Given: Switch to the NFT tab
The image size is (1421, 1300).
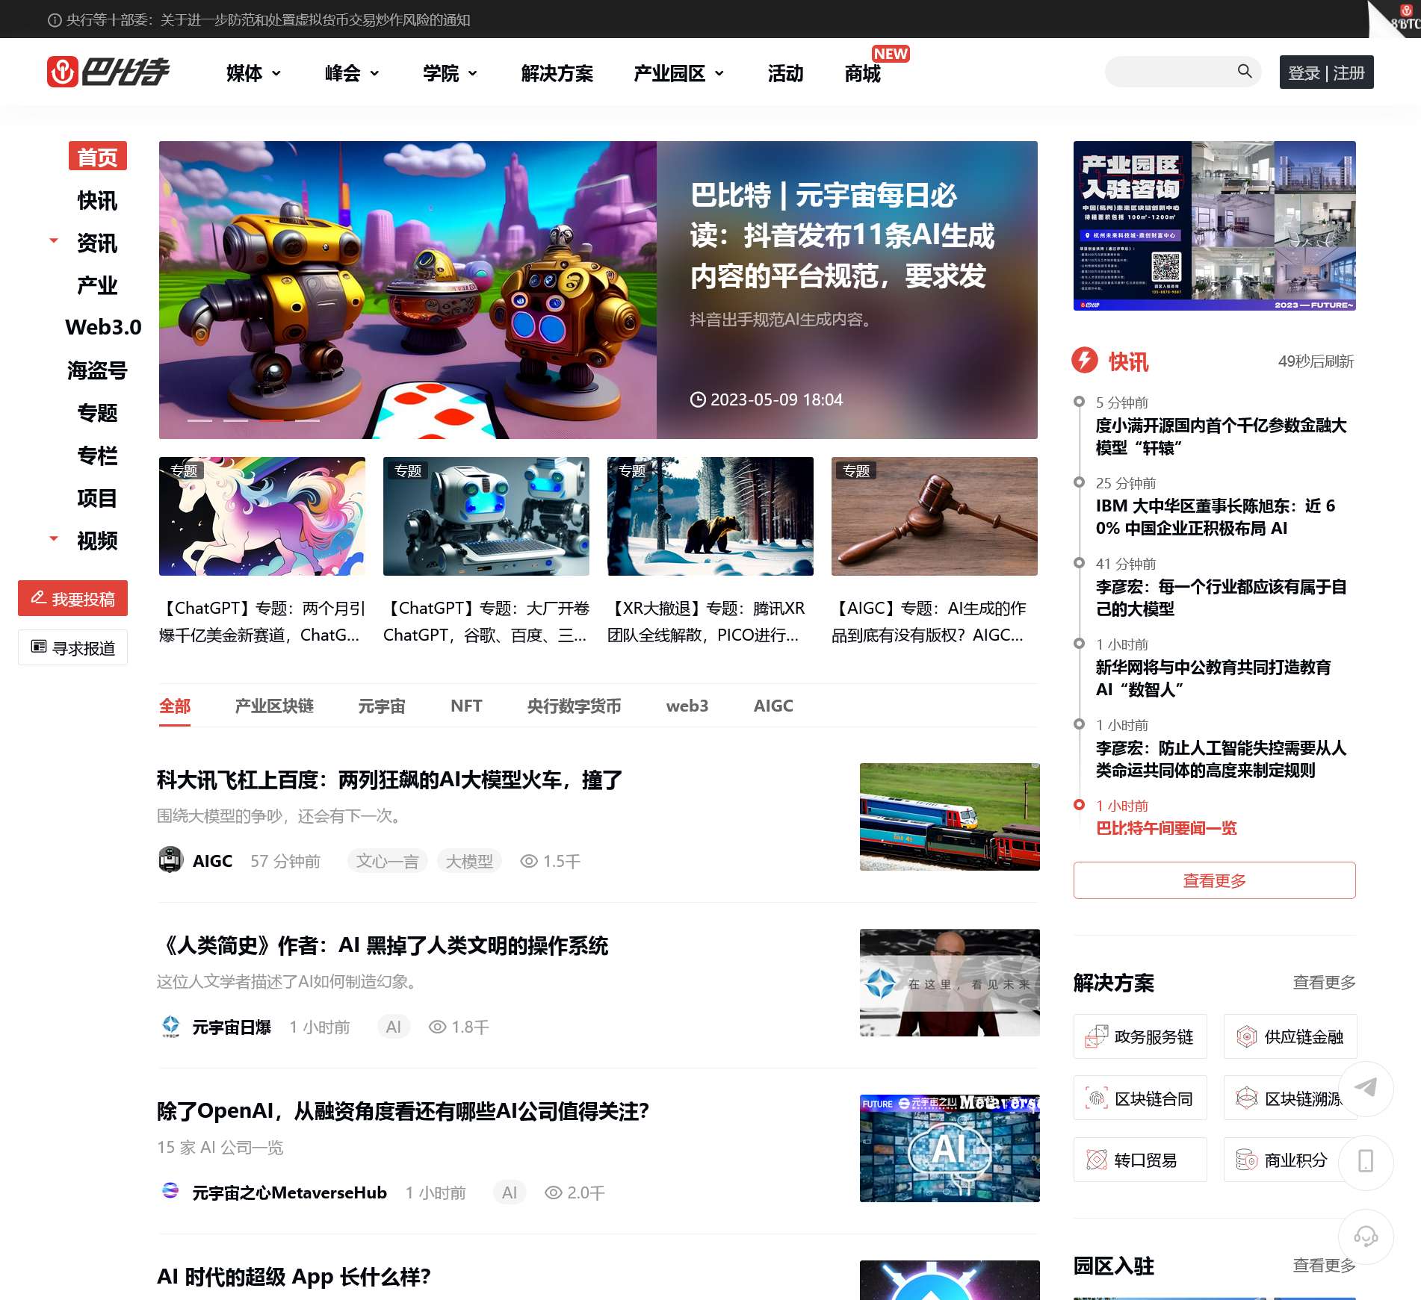Looking at the screenshot, I should pyautogui.click(x=466, y=706).
